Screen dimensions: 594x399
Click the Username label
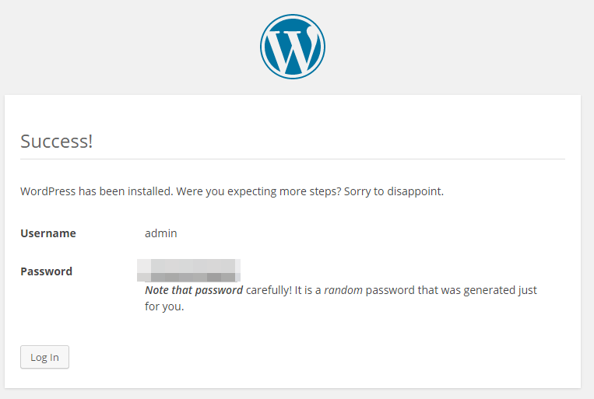point(48,233)
